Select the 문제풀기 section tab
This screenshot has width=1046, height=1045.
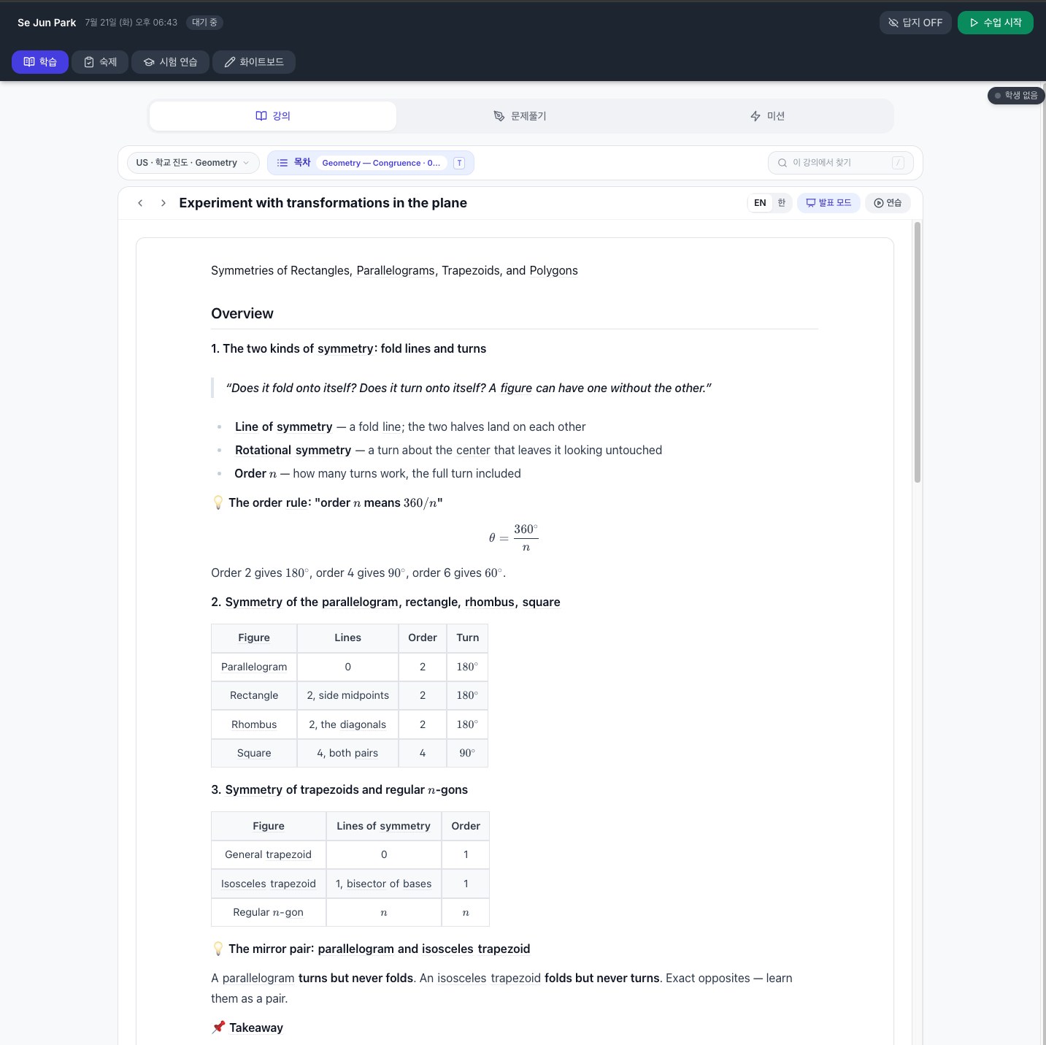point(520,116)
